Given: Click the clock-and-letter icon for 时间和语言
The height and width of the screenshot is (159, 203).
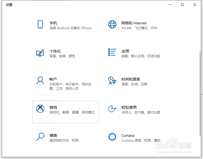Looking at the screenshot, I should [112, 81].
